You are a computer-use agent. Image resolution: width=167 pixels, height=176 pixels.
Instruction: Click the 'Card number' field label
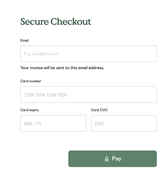(31, 81)
